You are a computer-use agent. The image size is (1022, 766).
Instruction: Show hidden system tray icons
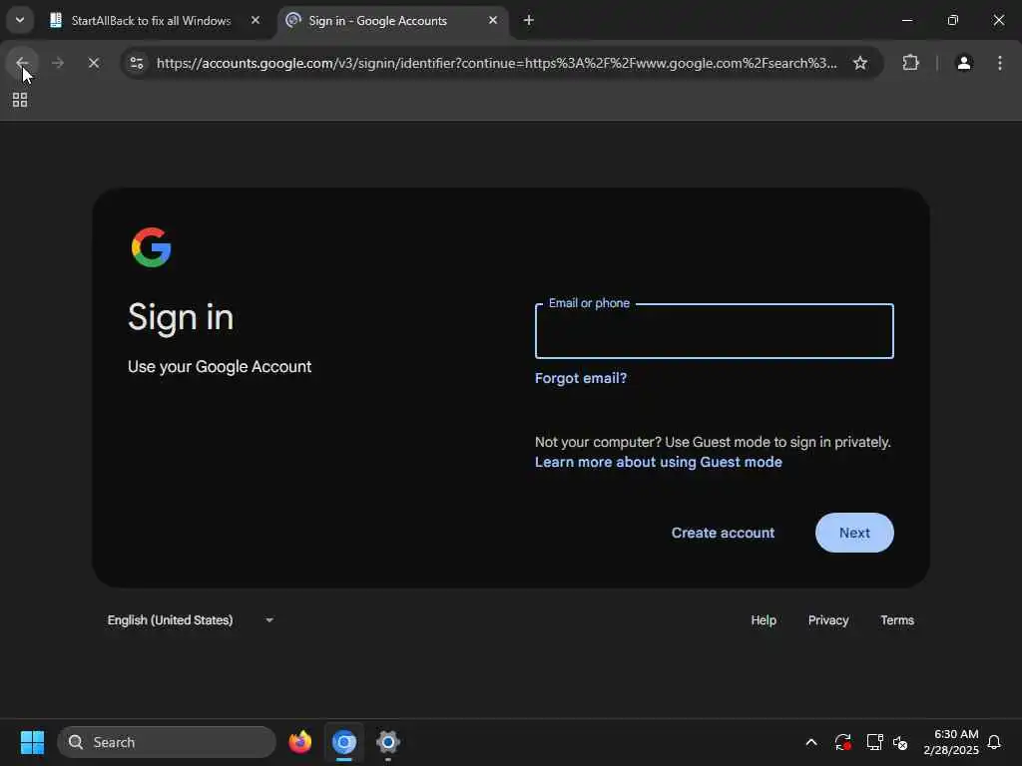point(811,742)
